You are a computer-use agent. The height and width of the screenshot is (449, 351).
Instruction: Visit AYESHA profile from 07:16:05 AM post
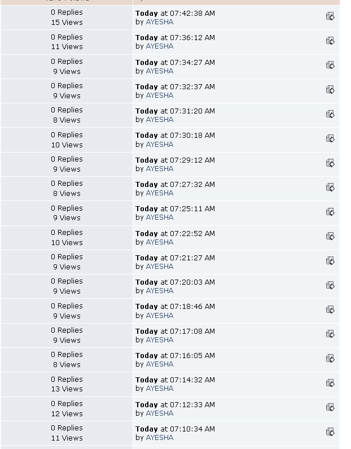click(x=160, y=364)
